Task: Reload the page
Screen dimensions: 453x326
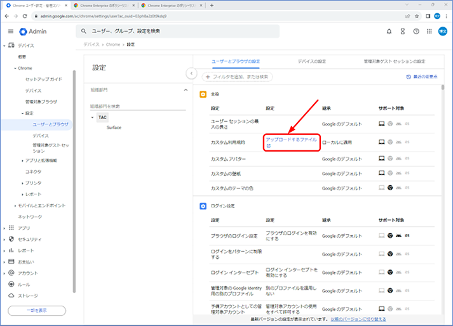Action: 25,16
